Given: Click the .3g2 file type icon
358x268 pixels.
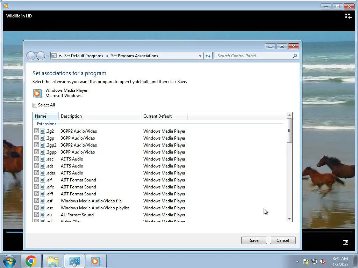Looking at the screenshot, I should (43, 131).
